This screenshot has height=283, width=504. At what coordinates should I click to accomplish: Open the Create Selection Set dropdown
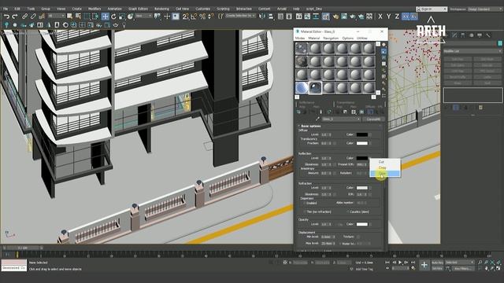240,16
